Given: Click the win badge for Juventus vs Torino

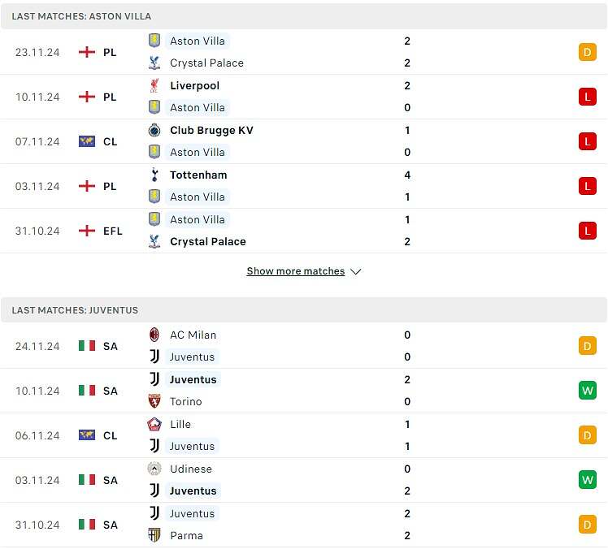Looking at the screenshot, I should [587, 391].
